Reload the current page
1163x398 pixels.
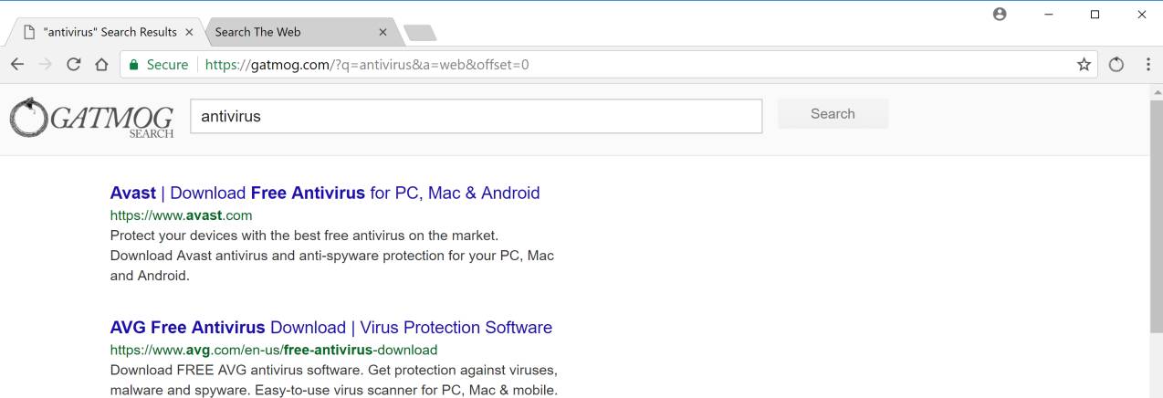[x=74, y=65]
